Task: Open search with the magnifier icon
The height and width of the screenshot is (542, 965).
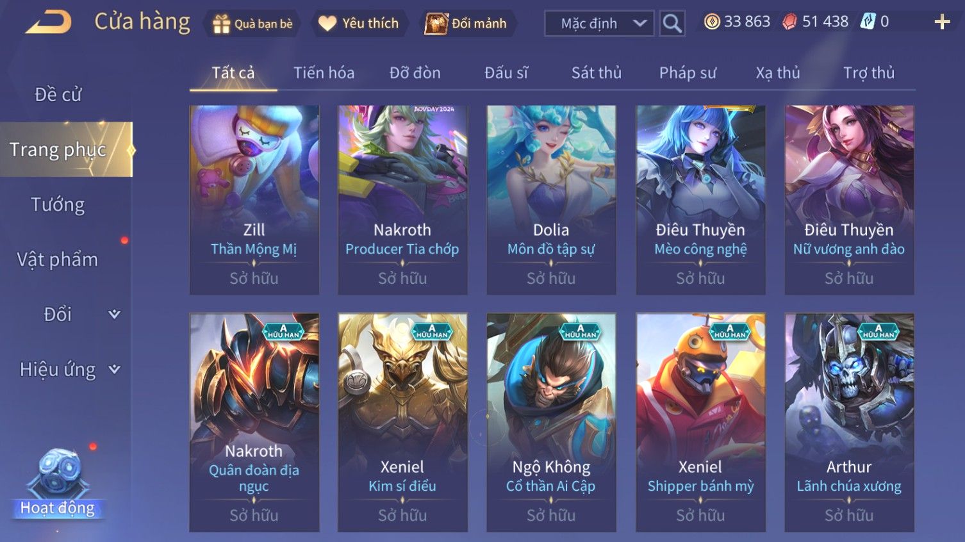Action: tap(672, 24)
